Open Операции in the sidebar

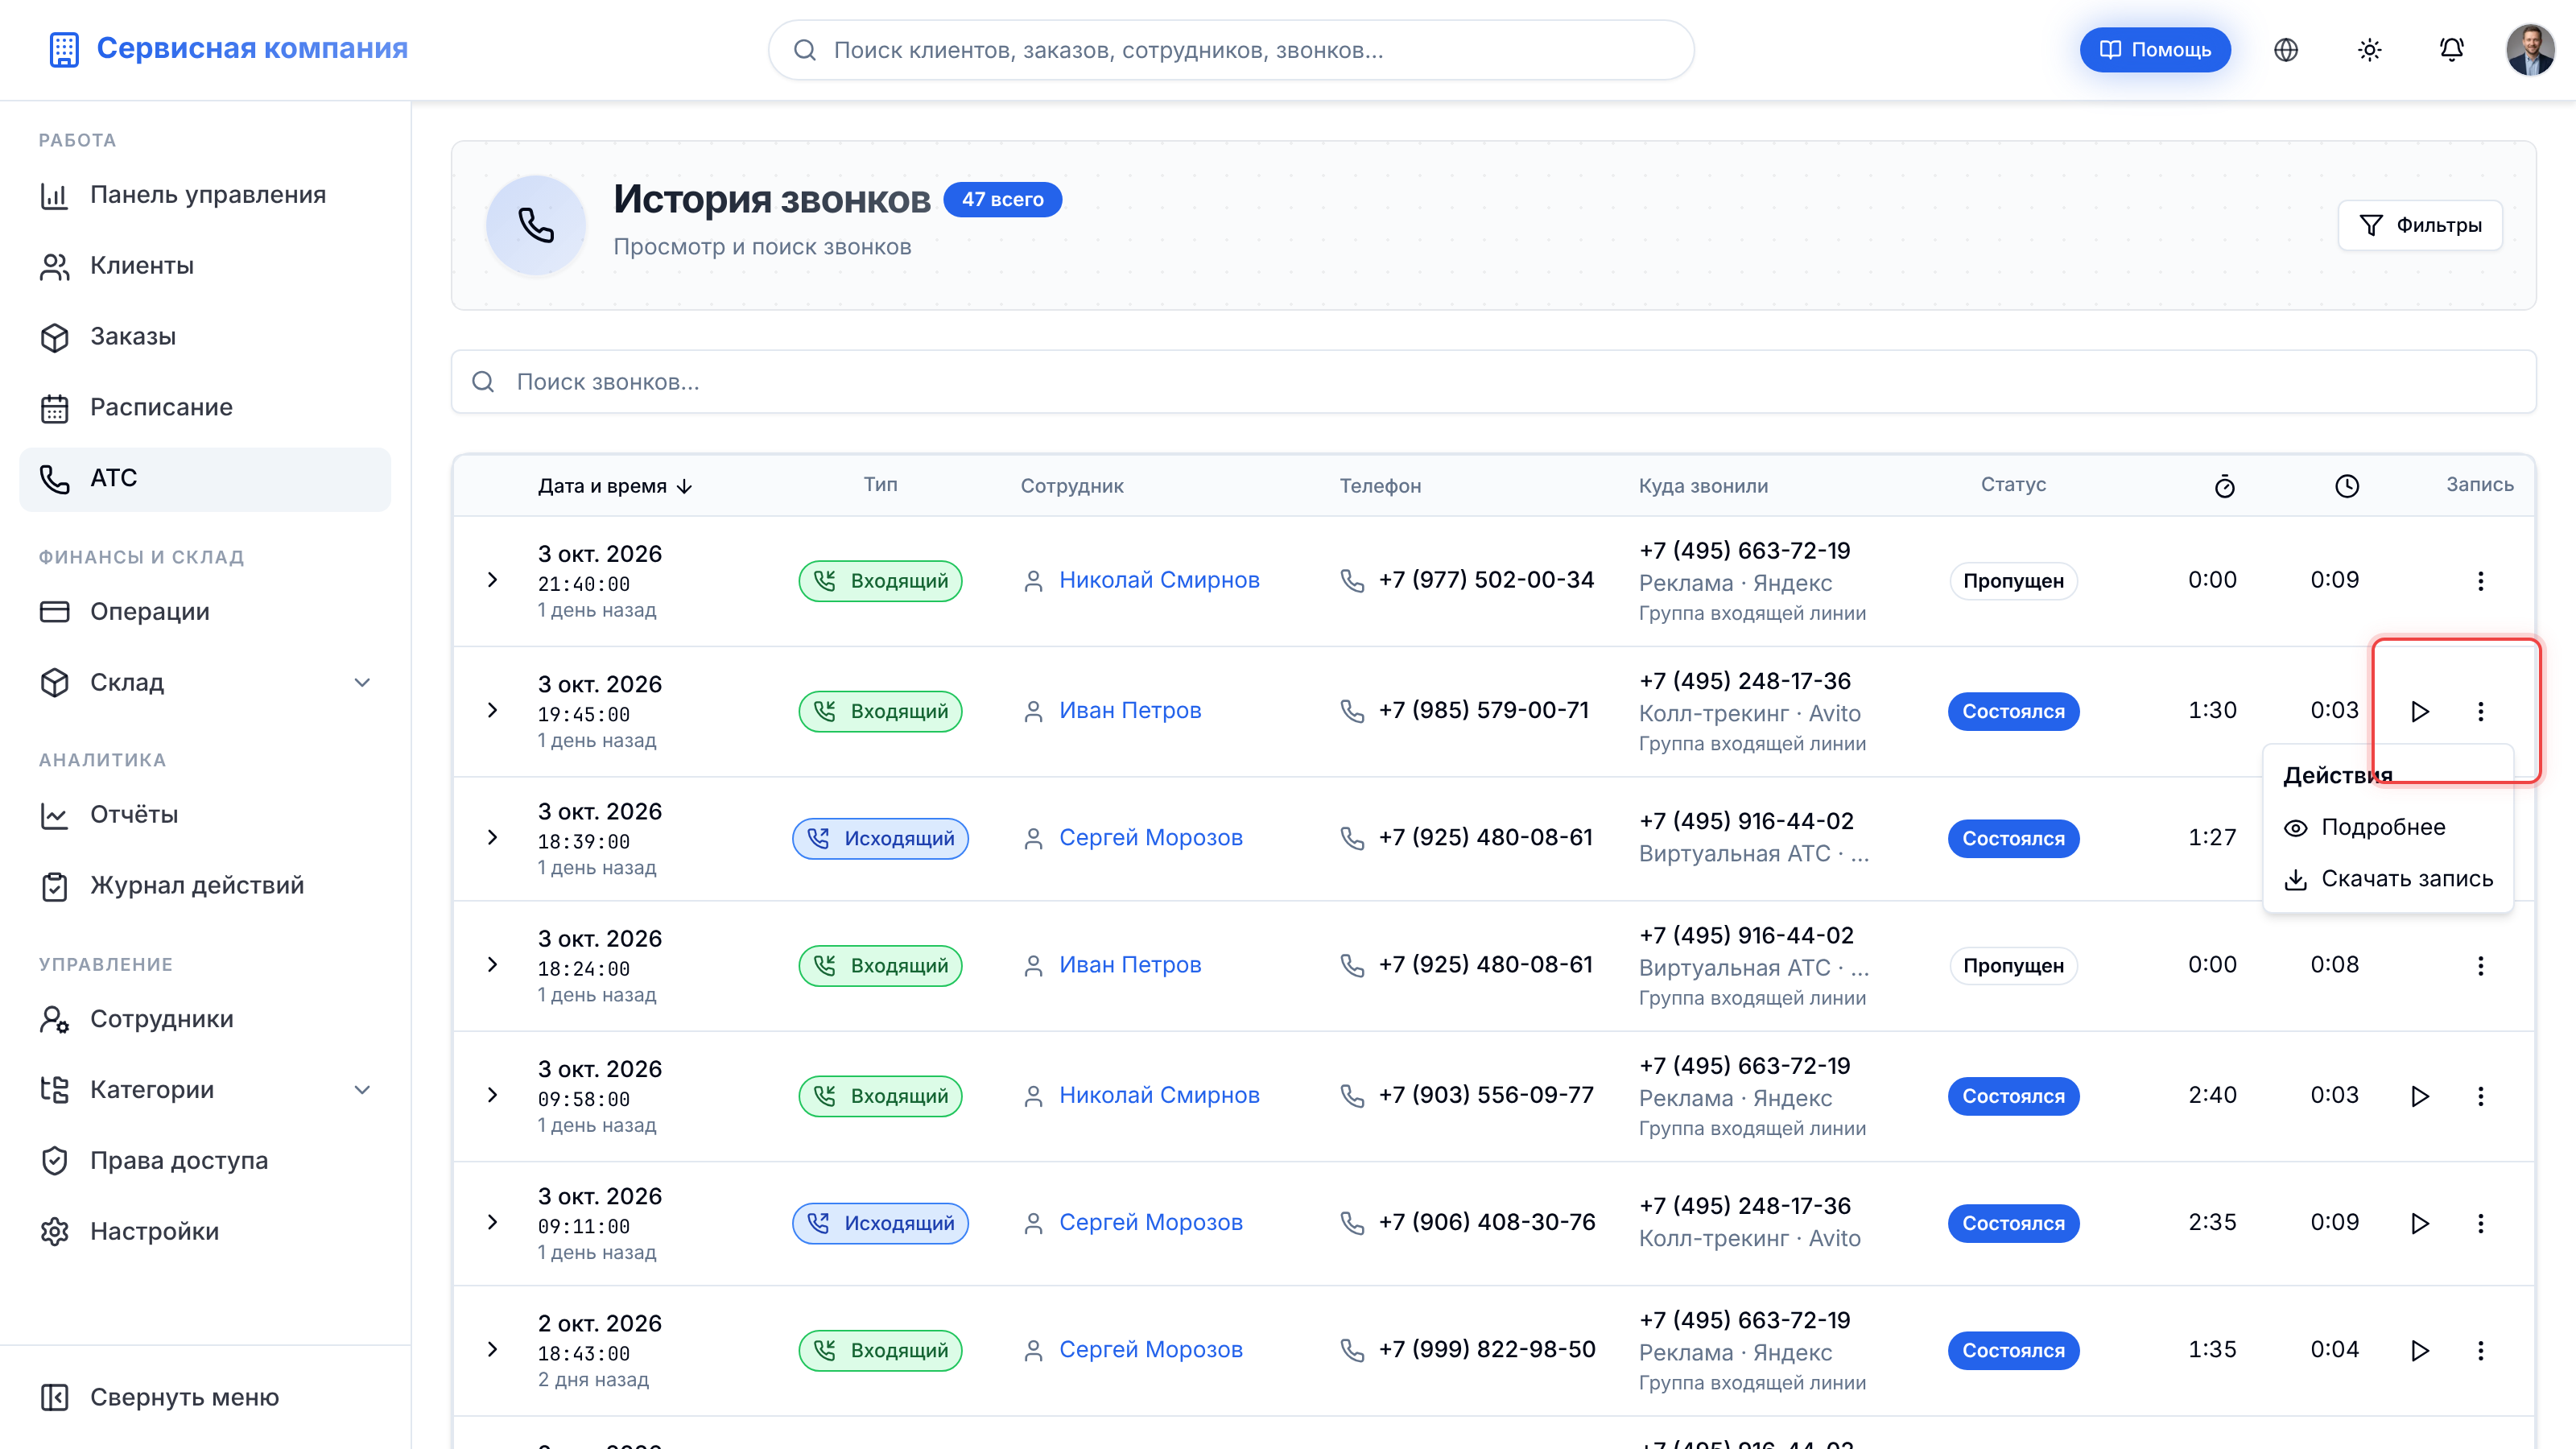(x=205, y=612)
